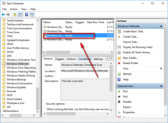Image resolution: width=168 pixels, height=123 pixels.
Task: Click the Back arrow toolbar icon
Action: tap(3, 14)
